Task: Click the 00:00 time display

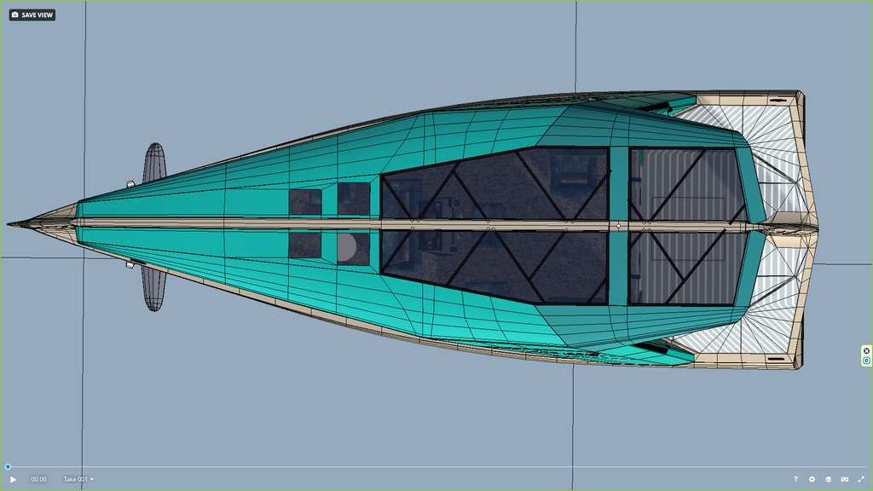Action: (38, 479)
